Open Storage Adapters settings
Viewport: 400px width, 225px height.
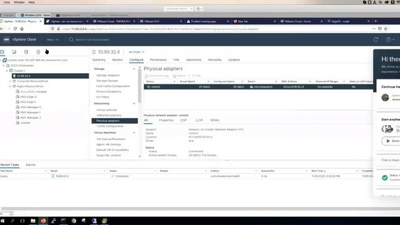[x=108, y=75]
